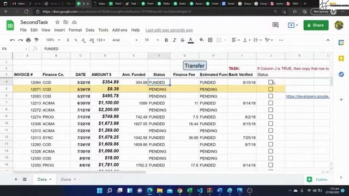Open the vertical align dropdown
The height and width of the screenshot is (196, 349).
[x=246, y=40]
